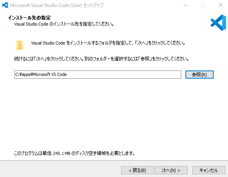Click the subtitle under インストール先の指定
This screenshot has width=228, height=177.
pos(64,24)
